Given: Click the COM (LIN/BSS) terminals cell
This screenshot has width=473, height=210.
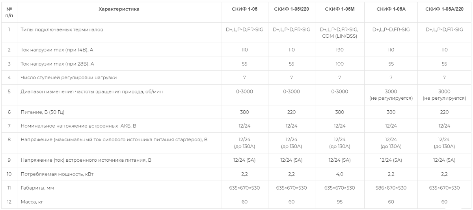Looking at the screenshot, I should (x=339, y=36).
